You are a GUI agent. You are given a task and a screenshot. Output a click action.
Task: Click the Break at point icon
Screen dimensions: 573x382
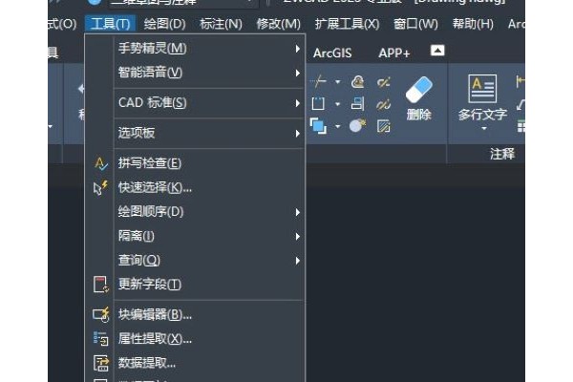coord(383,82)
